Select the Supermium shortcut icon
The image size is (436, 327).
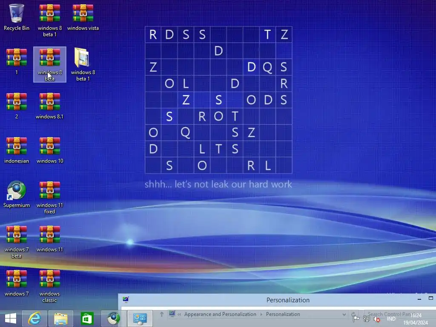tap(17, 194)
